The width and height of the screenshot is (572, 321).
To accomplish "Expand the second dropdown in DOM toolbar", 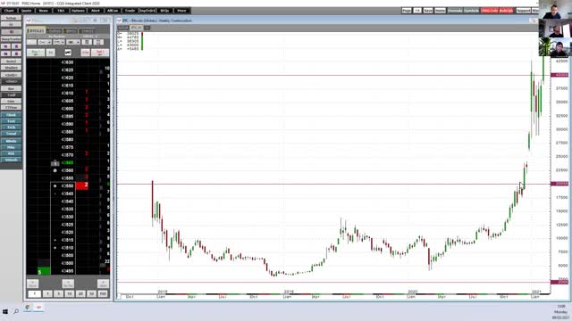I will pyautogui.click(x=59, y=42).
